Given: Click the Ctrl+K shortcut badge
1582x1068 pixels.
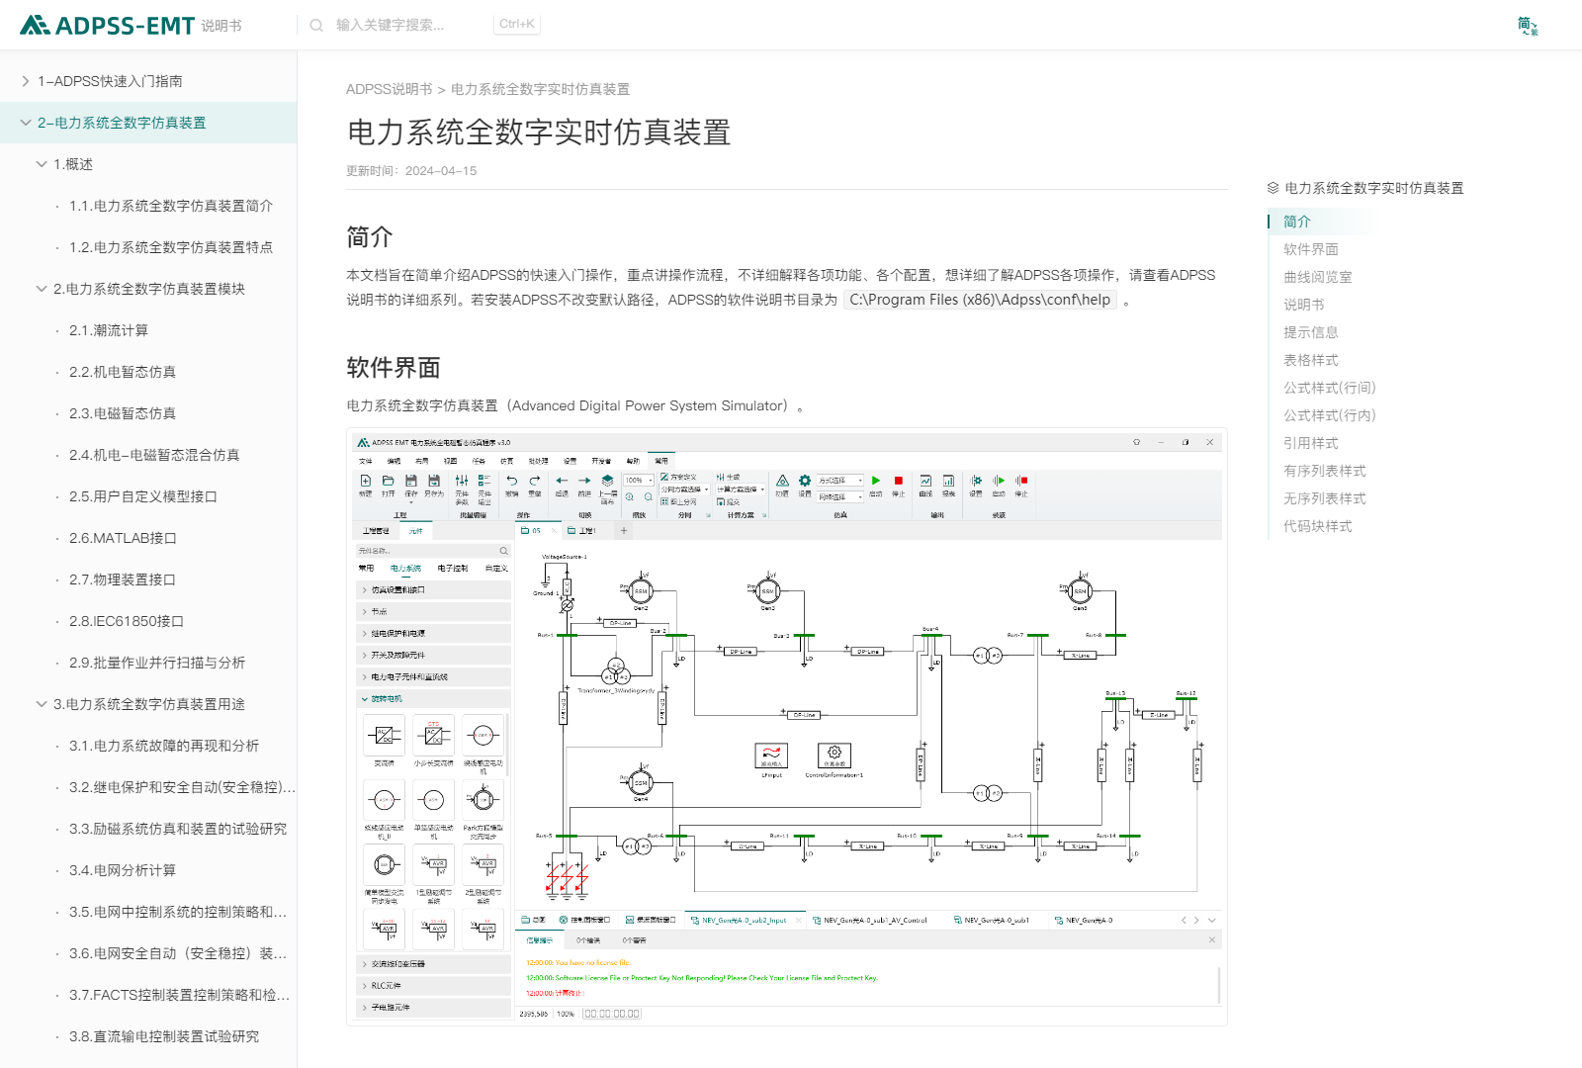Looking at the screenshot, I should click(516, 24).
